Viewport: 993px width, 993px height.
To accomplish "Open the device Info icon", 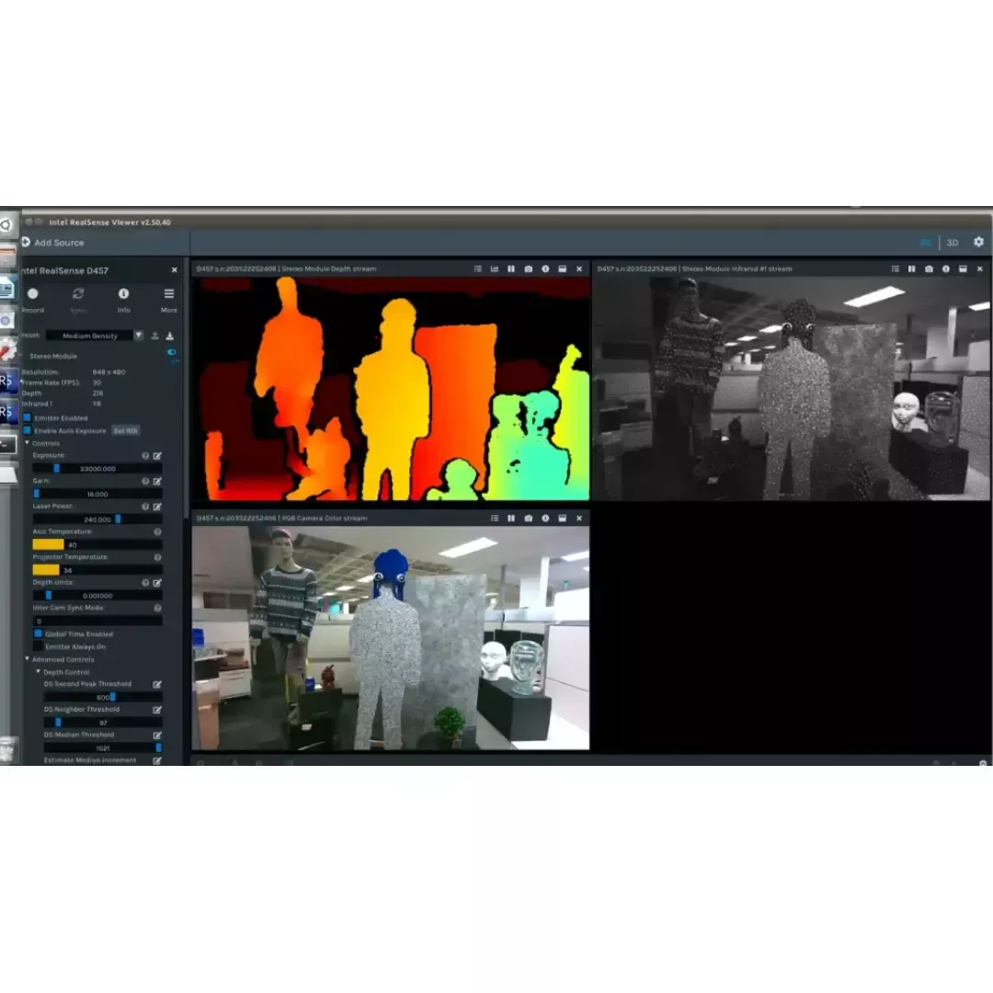I will tap(123, 294).
